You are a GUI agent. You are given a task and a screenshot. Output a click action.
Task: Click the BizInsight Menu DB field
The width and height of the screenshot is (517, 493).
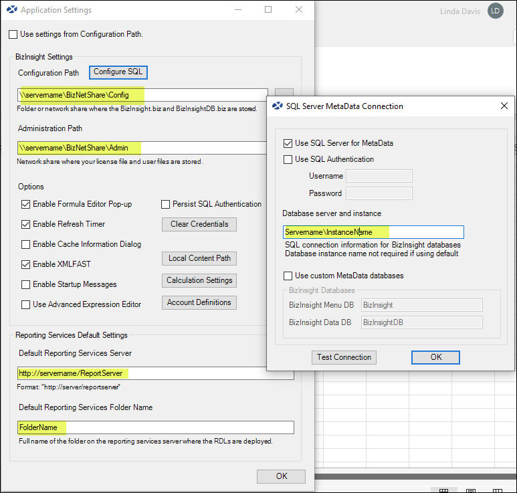coord(422,305)
